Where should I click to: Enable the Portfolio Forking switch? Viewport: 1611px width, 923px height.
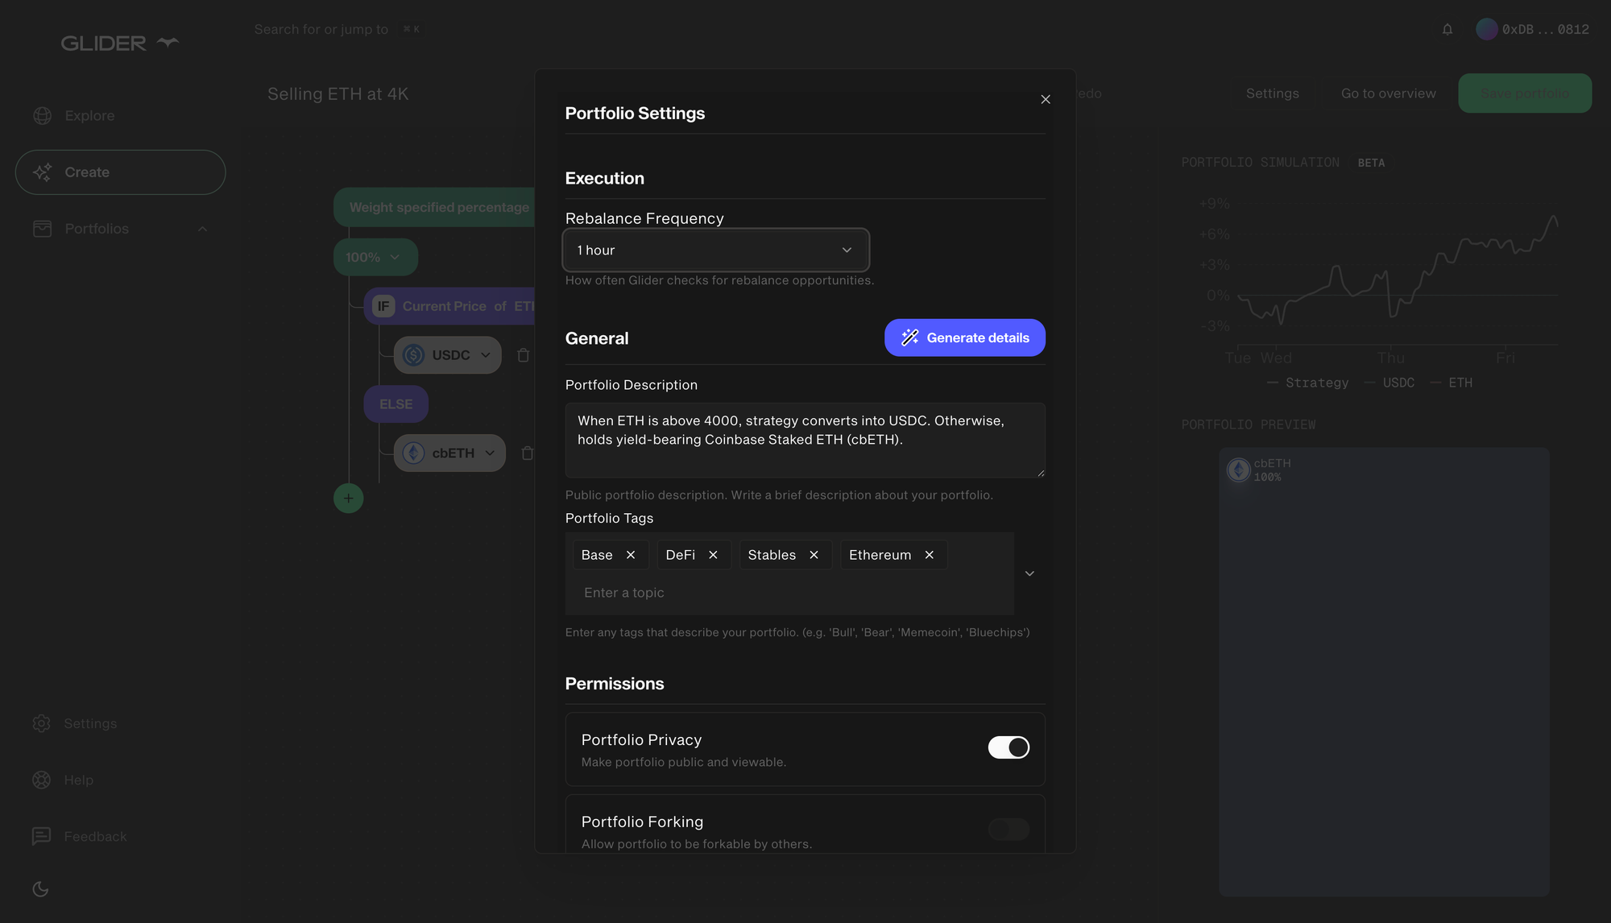tap(1008, 830)
